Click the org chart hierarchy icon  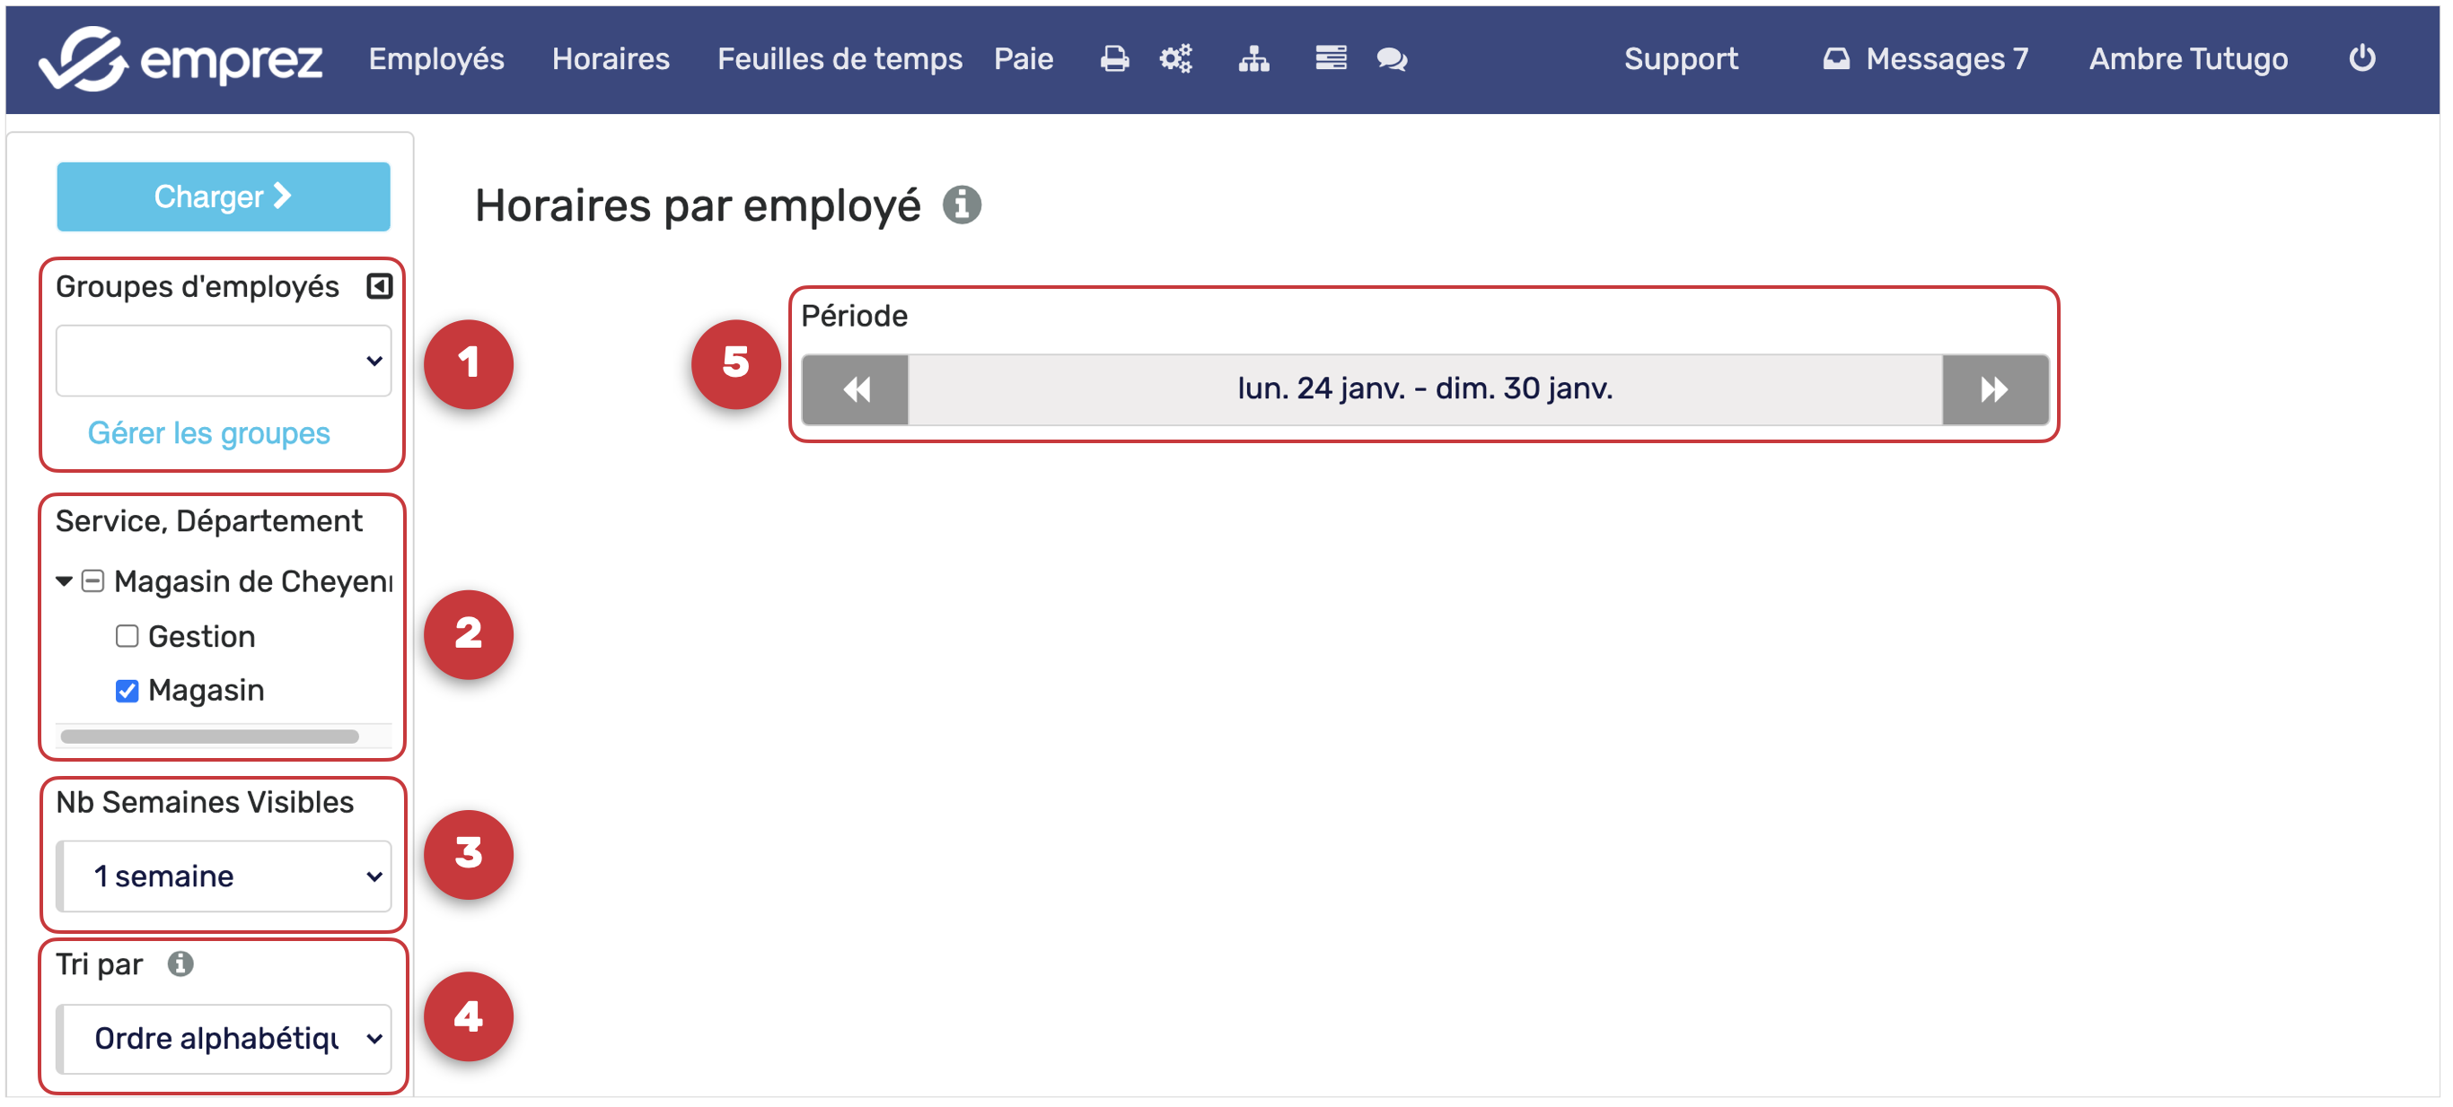coord(1253,59)
